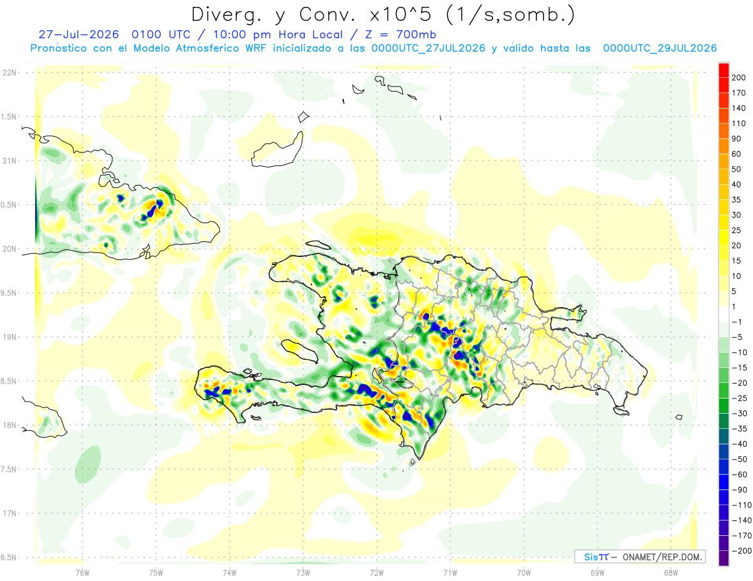Screen dimensions: 753x581
Task: Click the positive '15' colorbar label
Action: point(737,261)
